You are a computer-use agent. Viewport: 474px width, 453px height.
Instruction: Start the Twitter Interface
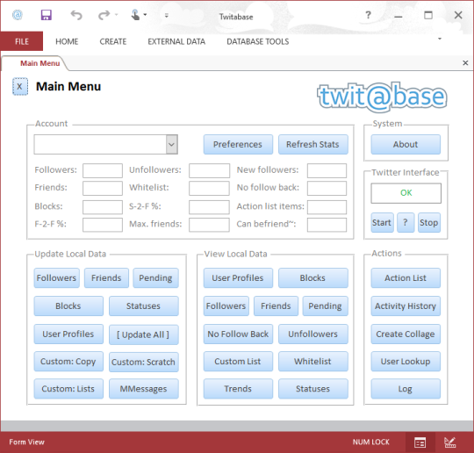click(x=382, y=223)
